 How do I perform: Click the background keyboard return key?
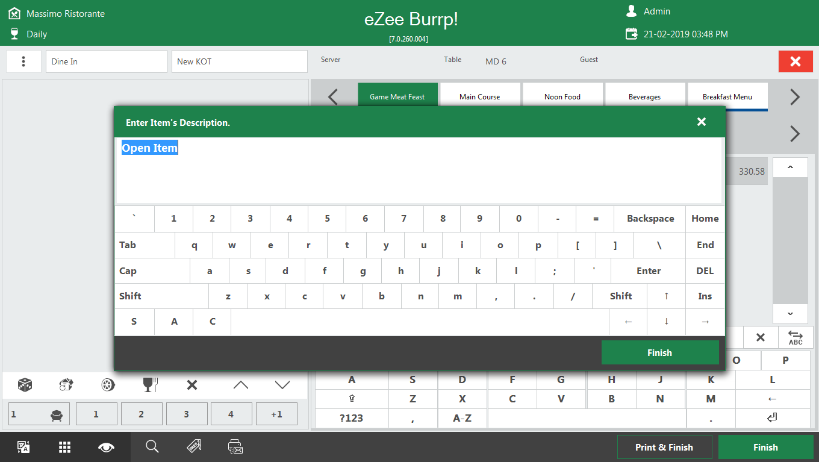click(x=773, y=418)
